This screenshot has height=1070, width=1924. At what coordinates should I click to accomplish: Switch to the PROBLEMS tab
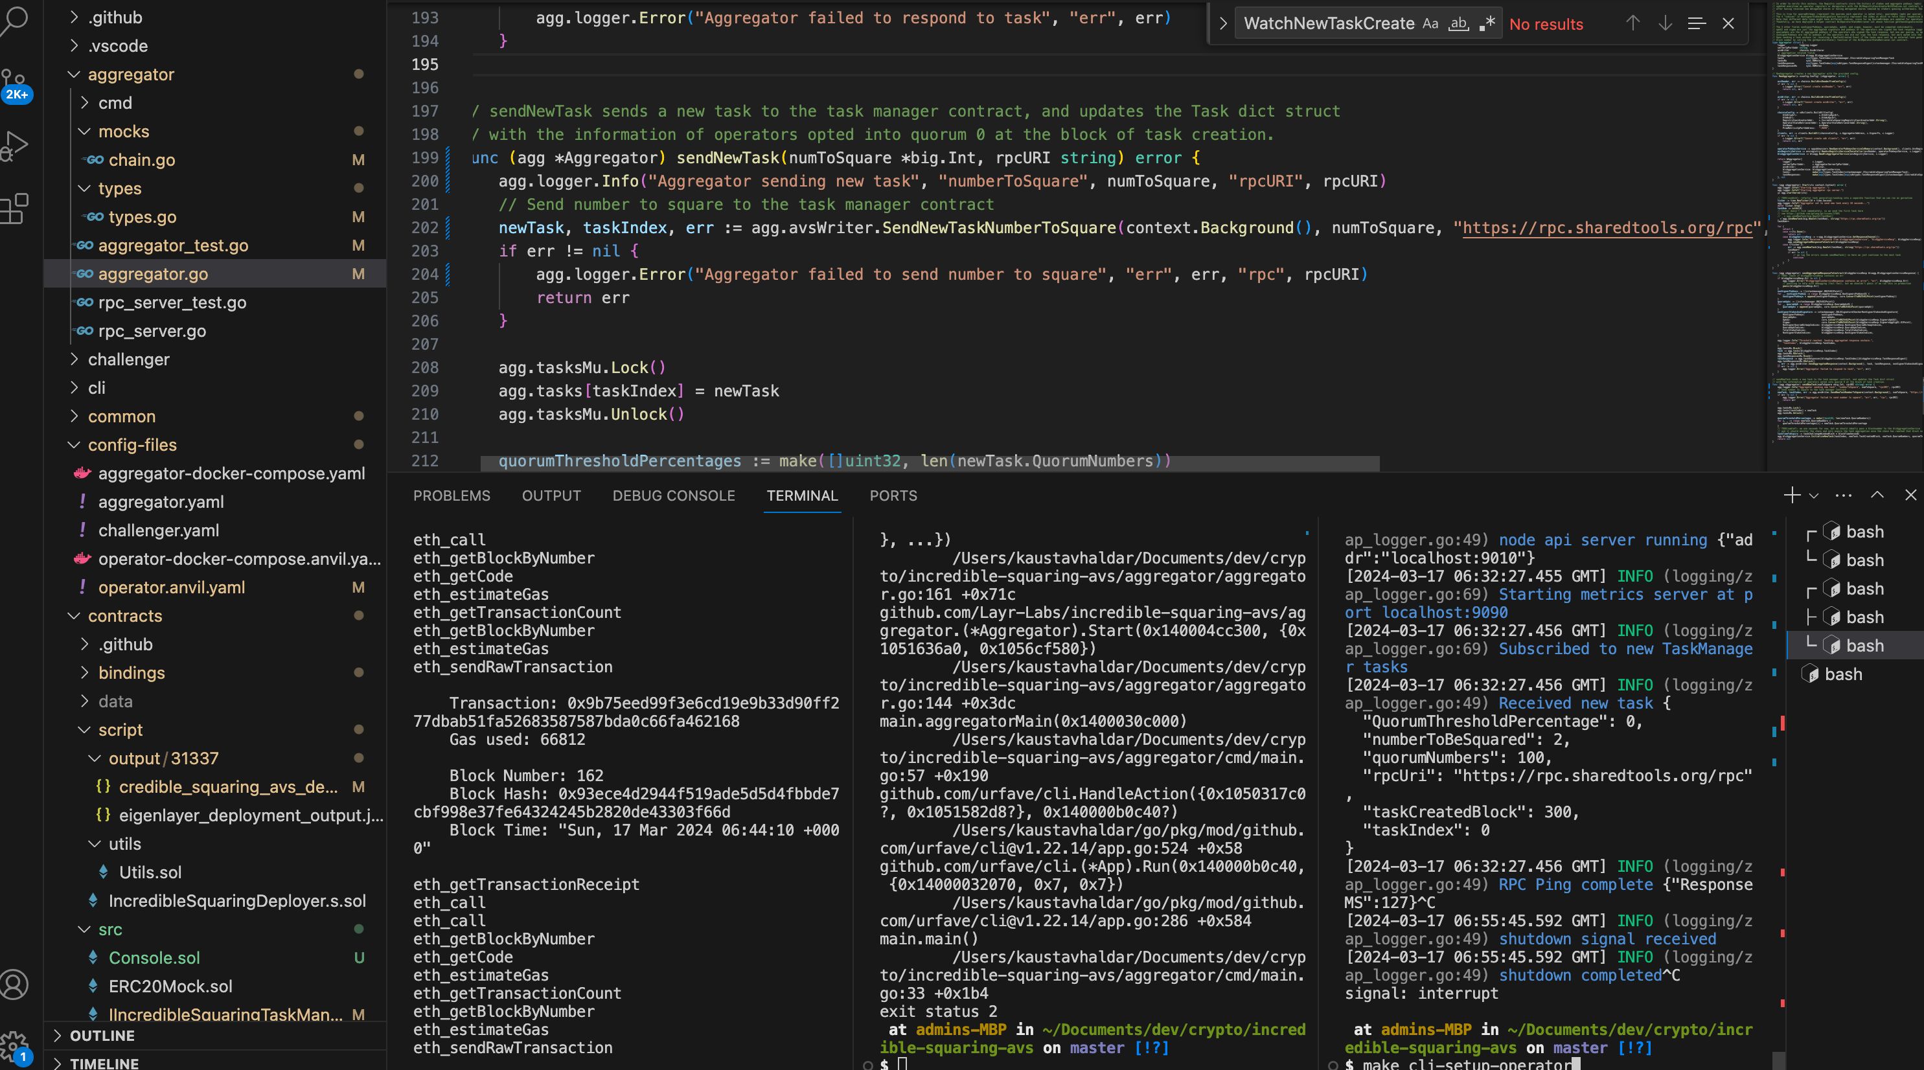(452, 495)
